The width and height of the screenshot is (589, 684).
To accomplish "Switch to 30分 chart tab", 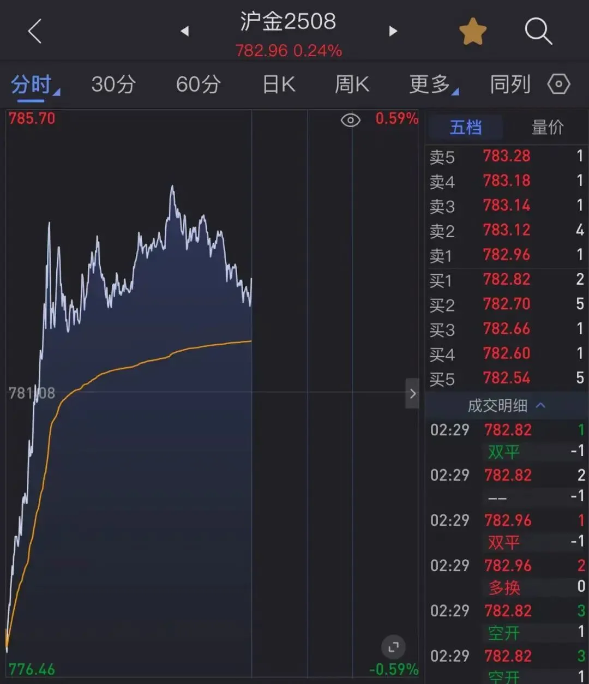I will [x=113, y=85].
